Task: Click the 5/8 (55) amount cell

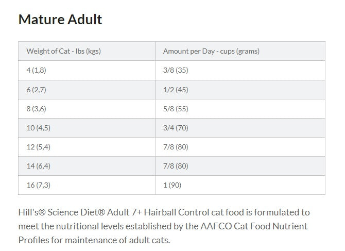Action: pos(240,109)
